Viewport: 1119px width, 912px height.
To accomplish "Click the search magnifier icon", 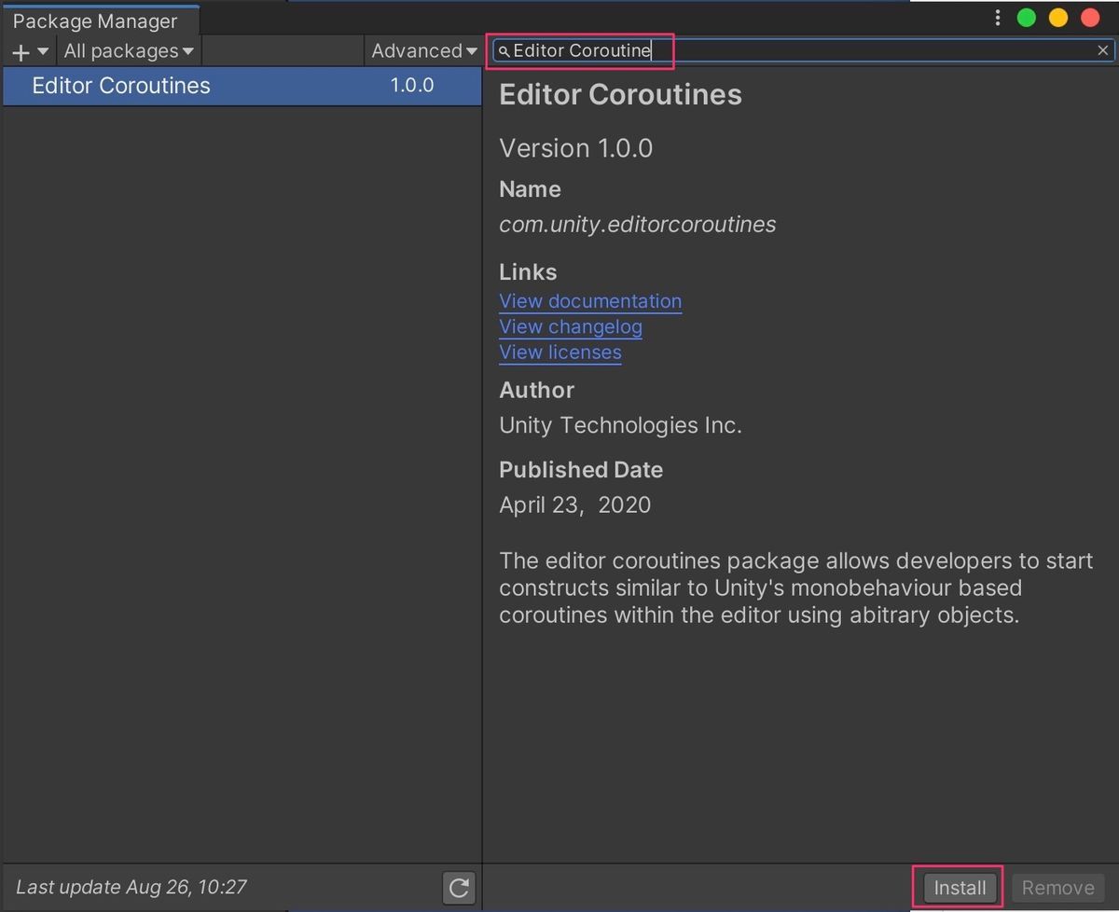I will click(x=504, y=51).
